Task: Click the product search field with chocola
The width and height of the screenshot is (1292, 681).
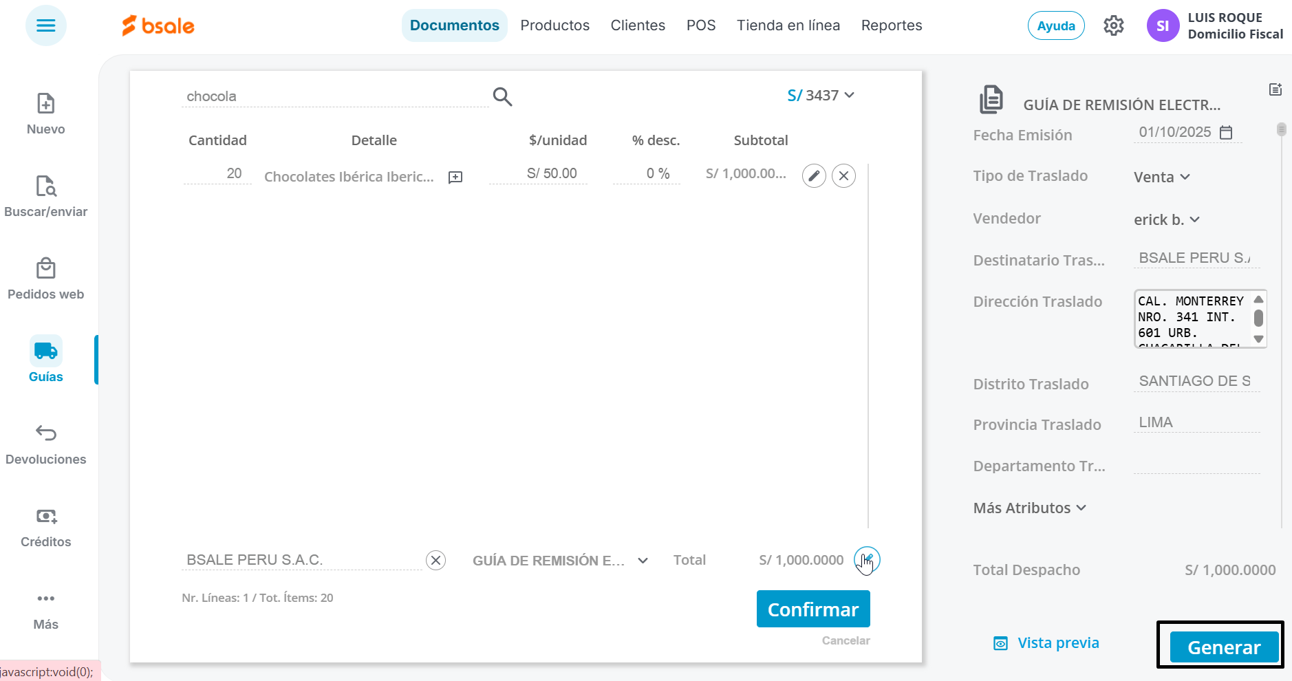Action: 335,96
